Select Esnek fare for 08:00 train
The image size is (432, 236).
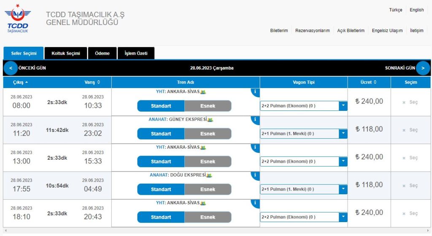coord(208,106)
